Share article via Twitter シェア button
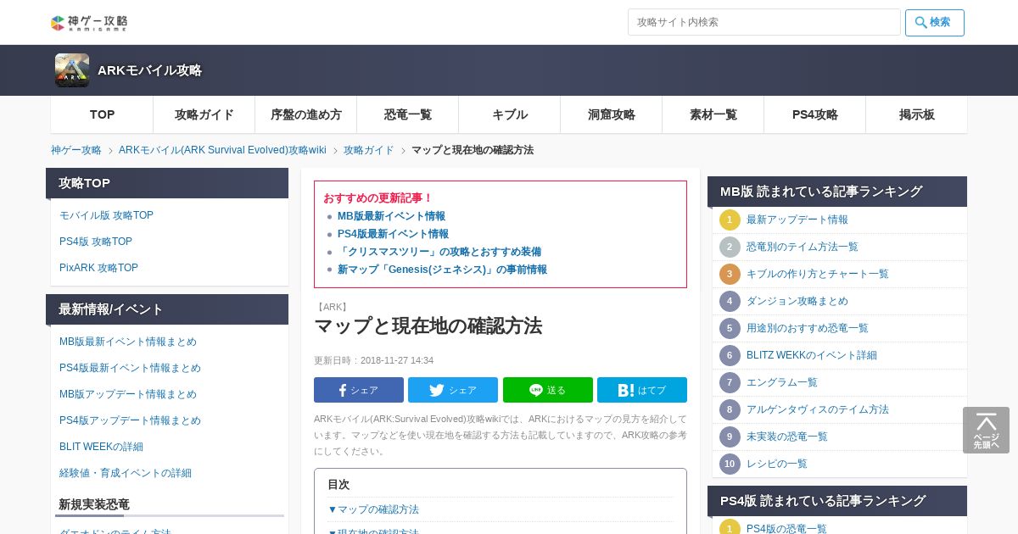The width and height of the screenshot is (1018, 534). [x=453, y=390]
